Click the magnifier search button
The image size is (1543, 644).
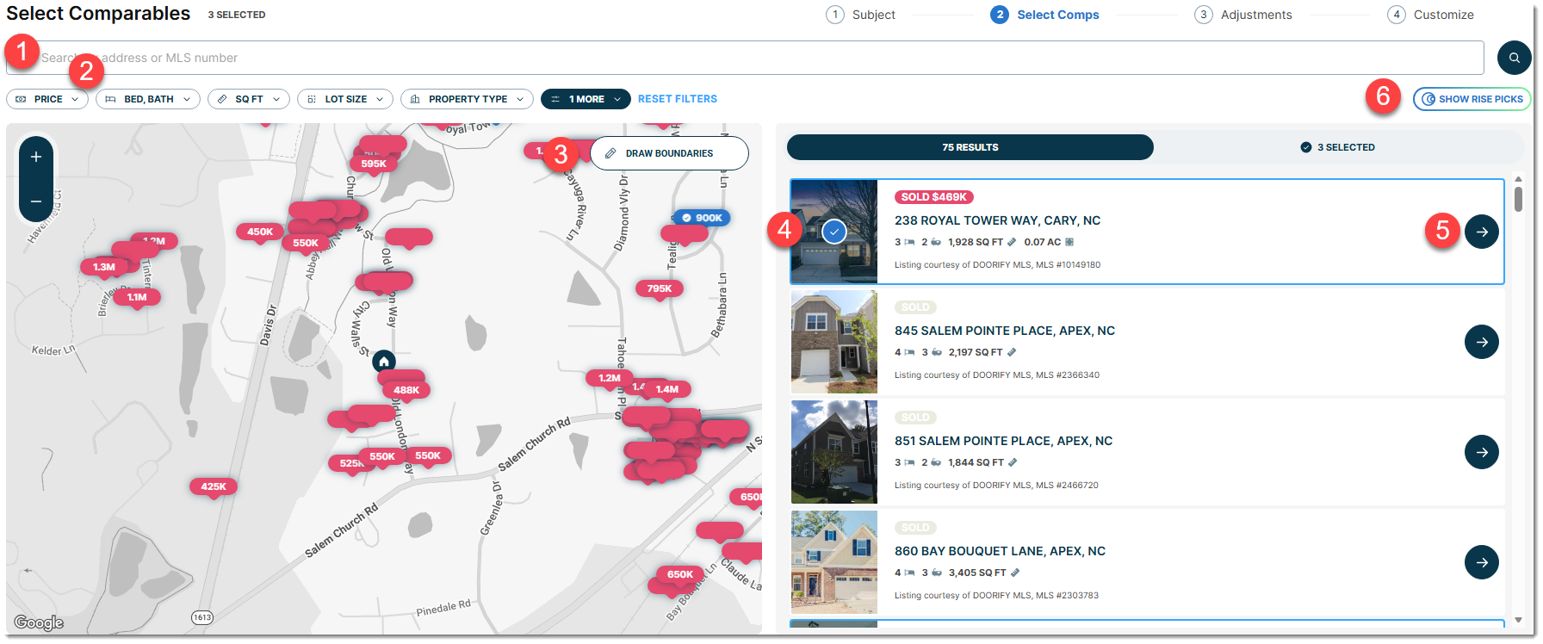click(x=1514, y=58)
